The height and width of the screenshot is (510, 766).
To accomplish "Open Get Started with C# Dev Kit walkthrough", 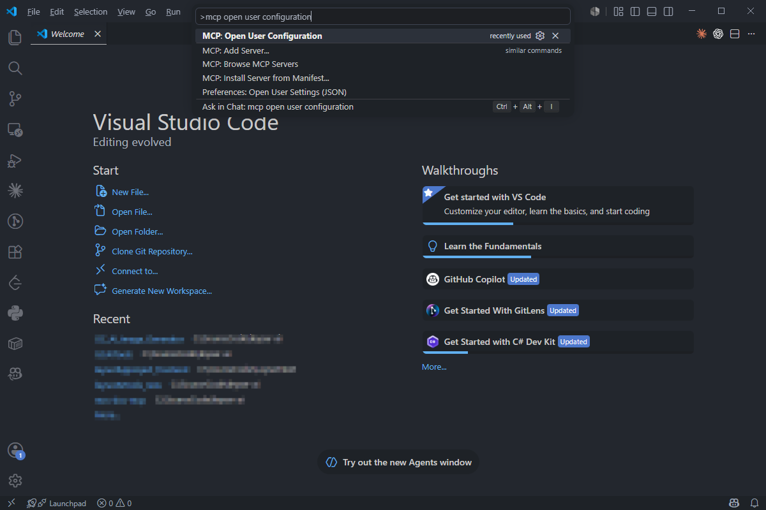I will tap(558, 342).
